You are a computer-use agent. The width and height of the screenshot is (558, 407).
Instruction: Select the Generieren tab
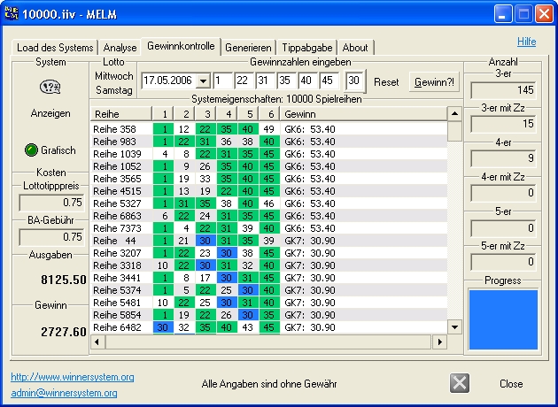pos(249,48)
